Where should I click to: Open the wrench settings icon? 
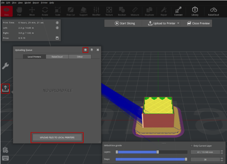click(x=5, y=66)
